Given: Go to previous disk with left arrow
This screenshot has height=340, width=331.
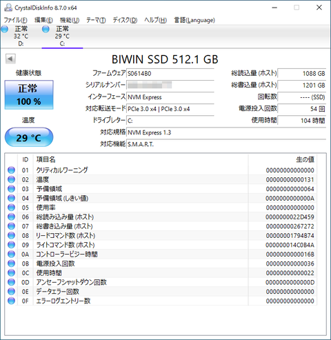Looking at the screenshot, I should pyautogui.click(x=10, y=59).
